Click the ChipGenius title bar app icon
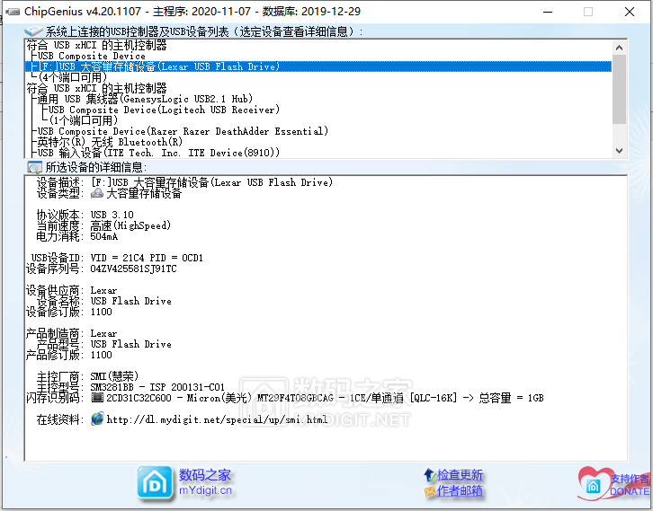653x511 pixels. (13, 12)
